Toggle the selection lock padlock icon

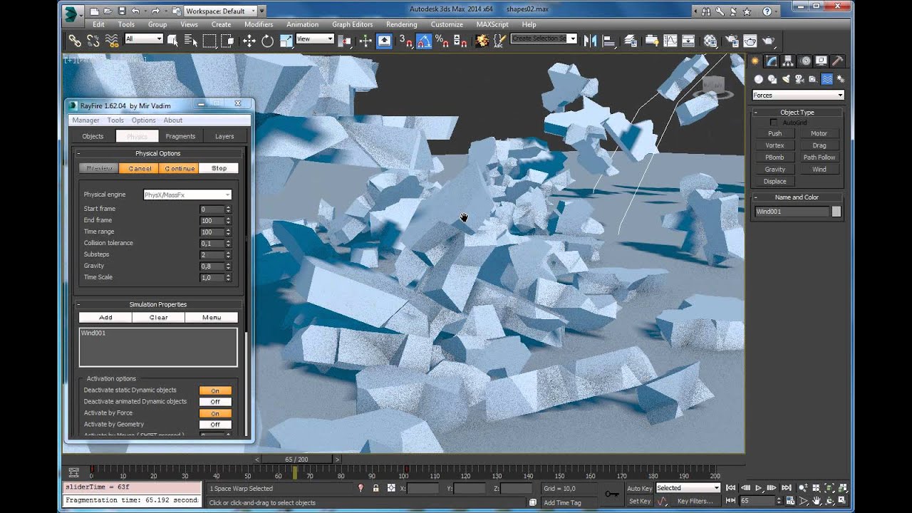point(375,488)
